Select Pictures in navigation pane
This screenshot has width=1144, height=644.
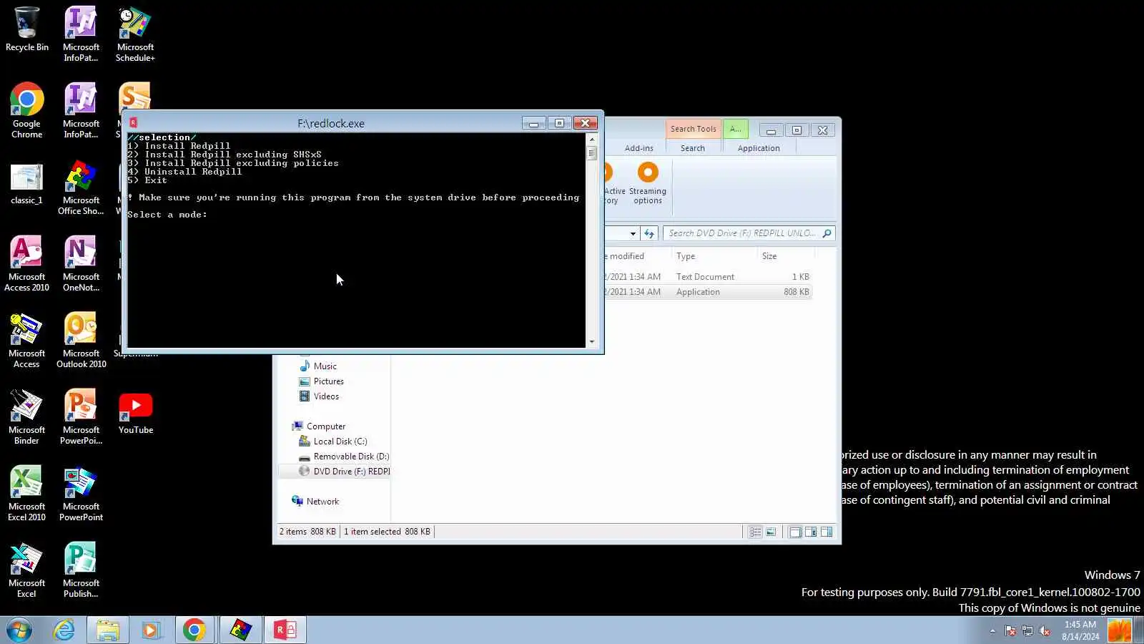point(328,381)
